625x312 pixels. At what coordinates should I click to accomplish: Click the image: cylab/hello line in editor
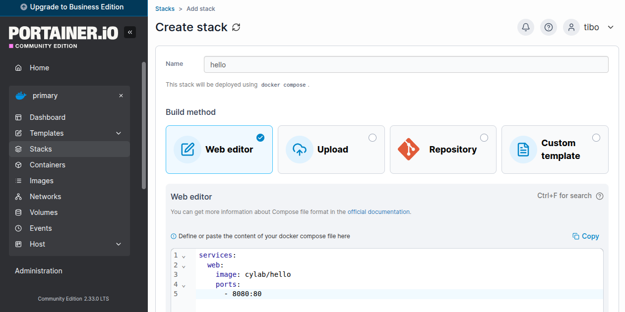pyautogui.click(x=399, y=274)
